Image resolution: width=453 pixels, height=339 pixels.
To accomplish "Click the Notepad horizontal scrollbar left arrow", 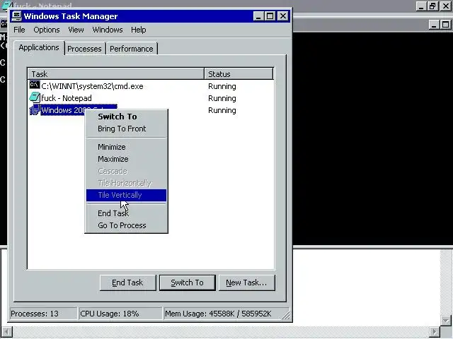I will click(7, 332).
